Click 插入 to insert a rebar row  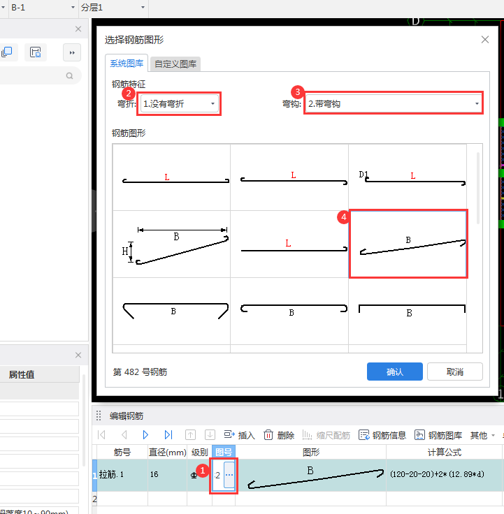(240, 435)
